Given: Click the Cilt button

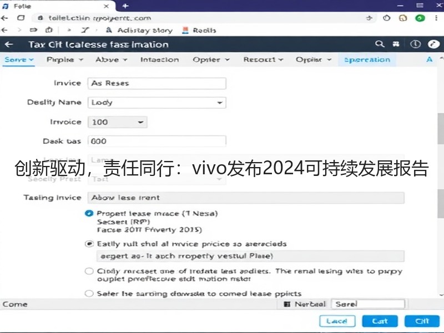Looking at the screenshot, I should pos(422,321).
